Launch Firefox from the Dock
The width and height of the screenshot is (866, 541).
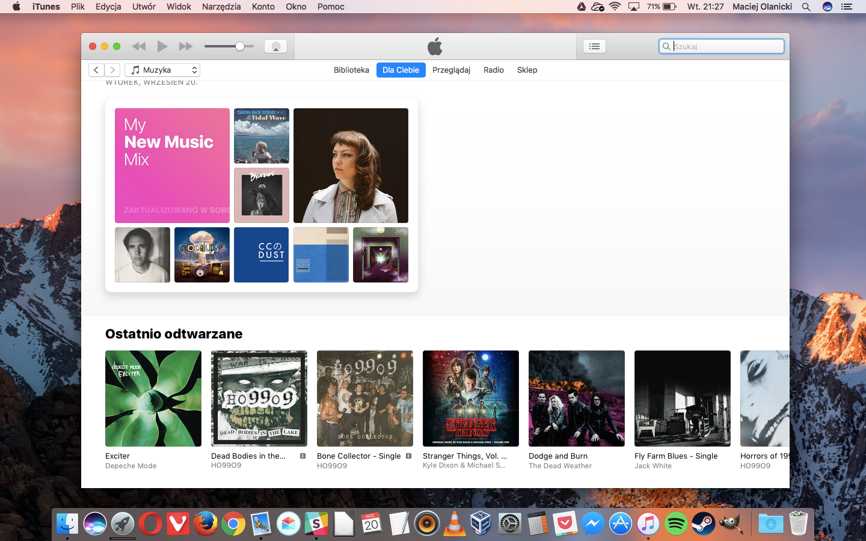pos(206,524)
